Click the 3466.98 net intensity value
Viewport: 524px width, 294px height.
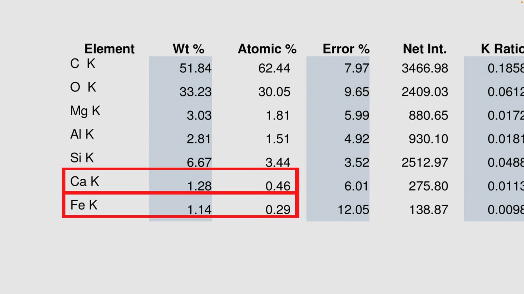coord(425,68)
